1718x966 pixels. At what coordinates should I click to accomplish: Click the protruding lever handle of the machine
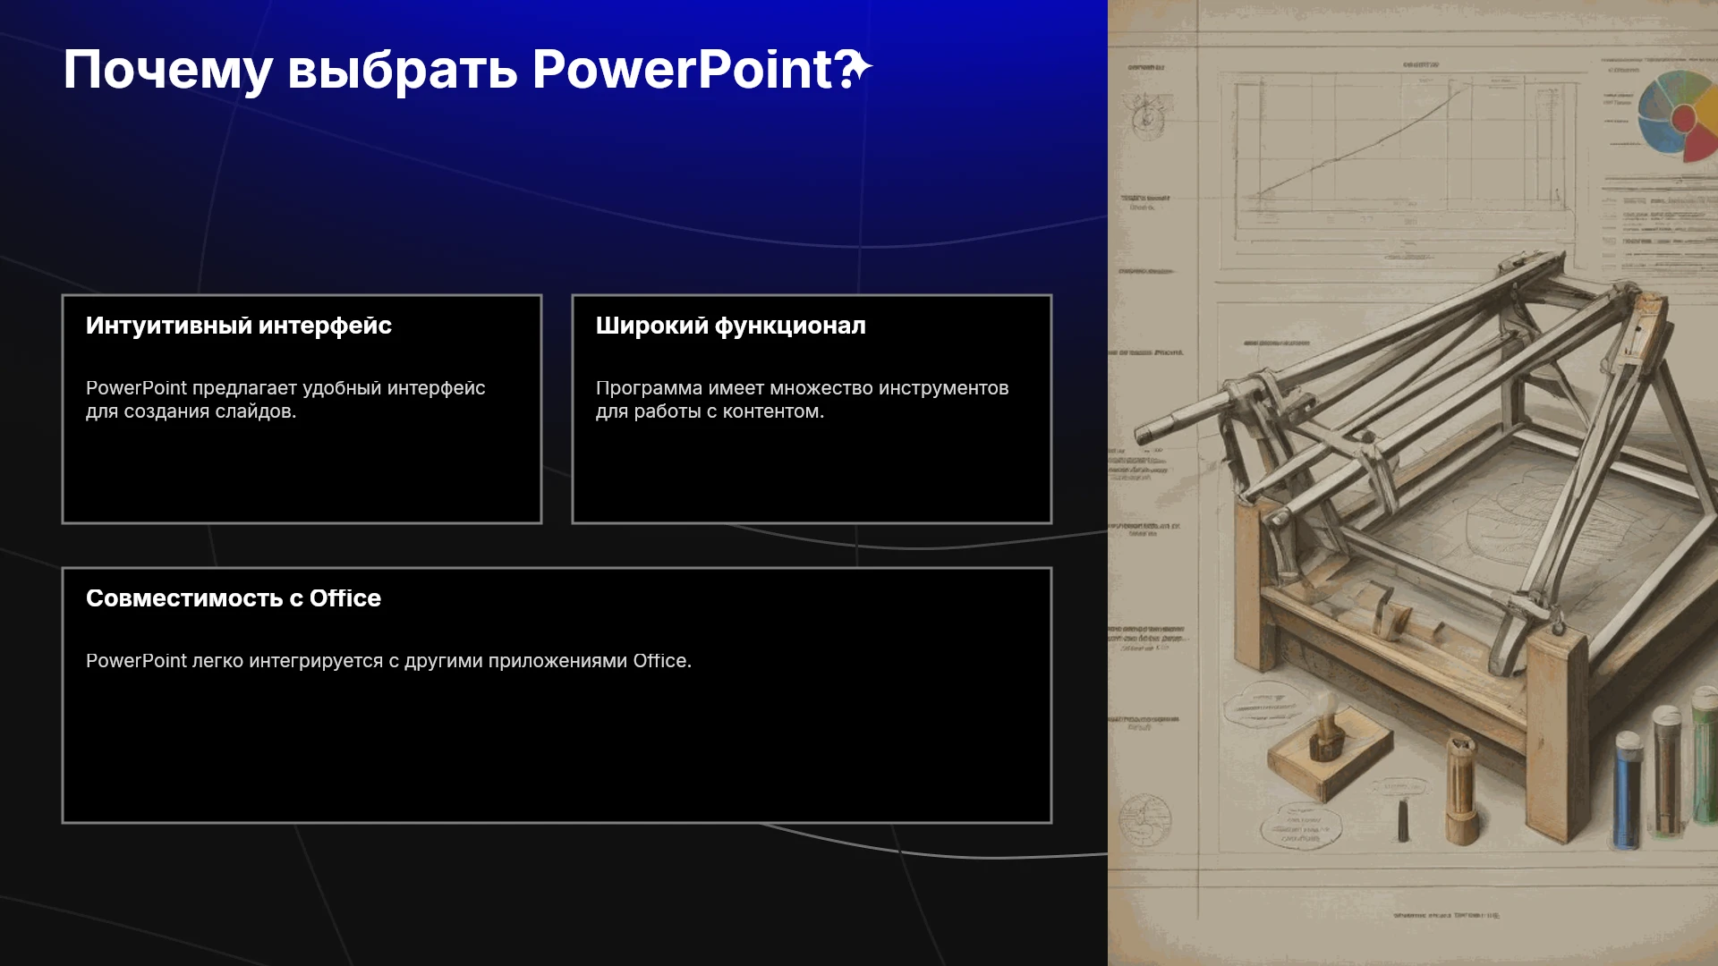(x=1181, y=417)
